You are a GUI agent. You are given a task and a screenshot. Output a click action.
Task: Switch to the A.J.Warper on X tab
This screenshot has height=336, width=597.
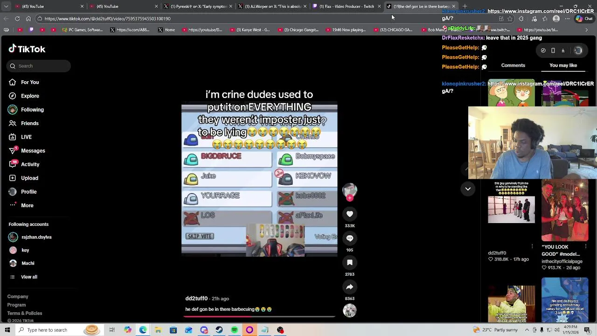click(x=273, y=7)
